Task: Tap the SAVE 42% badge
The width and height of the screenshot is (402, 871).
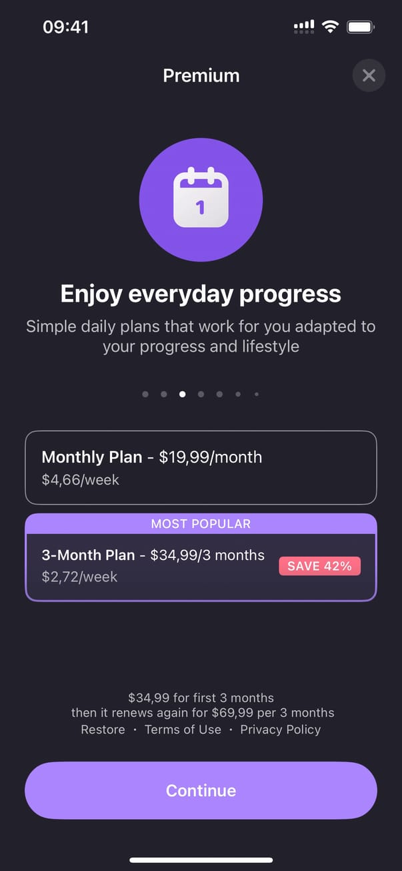Action: [x=319, y=566]
